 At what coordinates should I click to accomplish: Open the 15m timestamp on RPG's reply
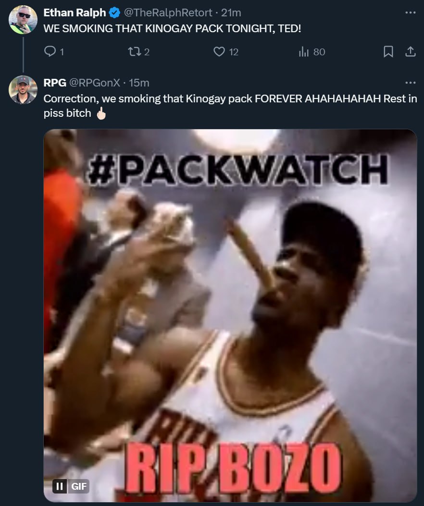[139, 83]
